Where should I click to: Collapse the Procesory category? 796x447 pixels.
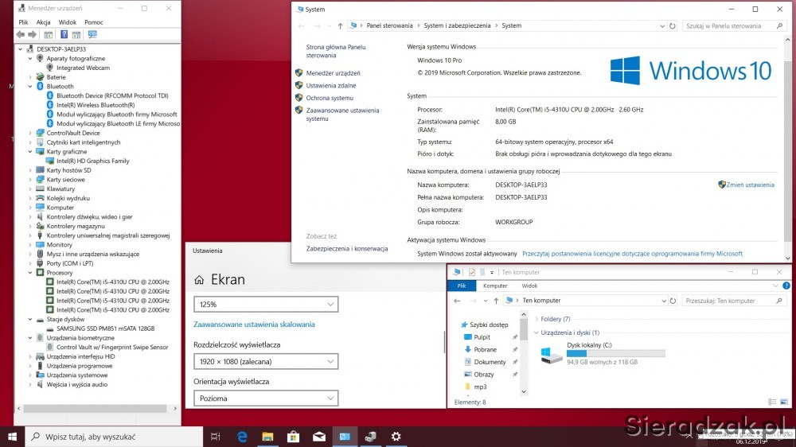tap(30, 273)
